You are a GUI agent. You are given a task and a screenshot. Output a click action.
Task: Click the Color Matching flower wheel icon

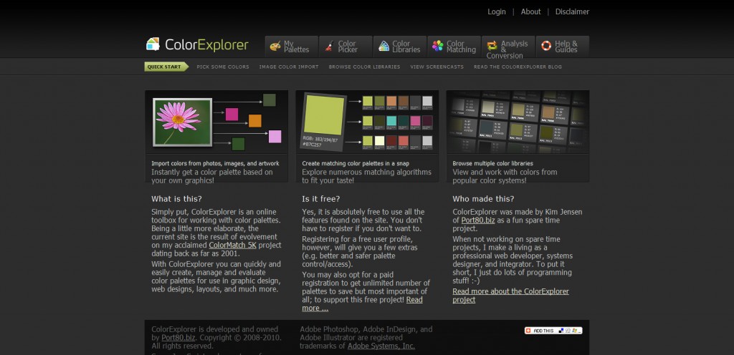coord(438,46)
